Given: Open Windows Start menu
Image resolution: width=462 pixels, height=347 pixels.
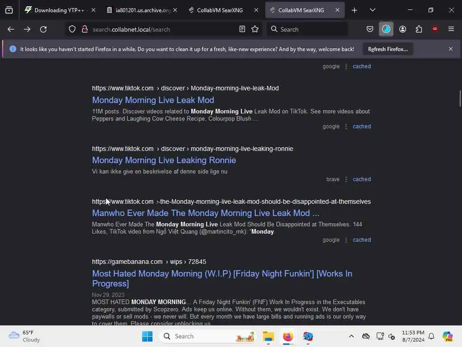Looking at the screenshot, I should (x=147, y=336).
